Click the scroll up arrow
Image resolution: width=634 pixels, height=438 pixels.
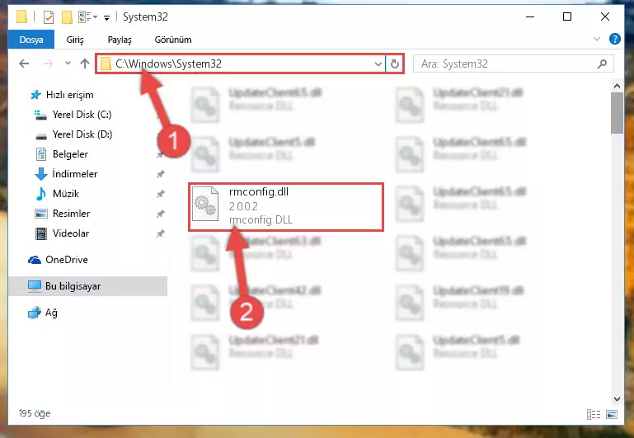point(617,86)
